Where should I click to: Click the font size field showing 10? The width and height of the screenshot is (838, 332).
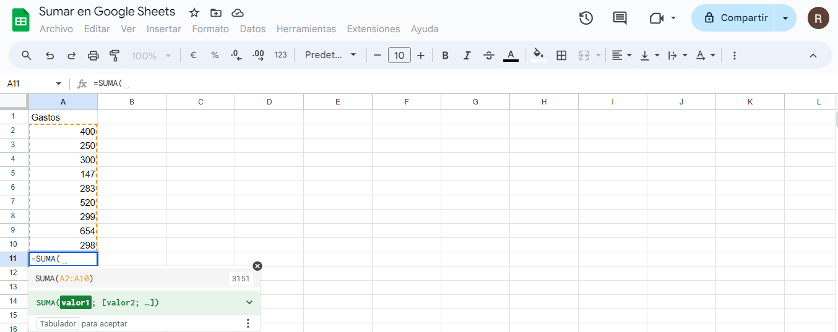pos(399,55)
